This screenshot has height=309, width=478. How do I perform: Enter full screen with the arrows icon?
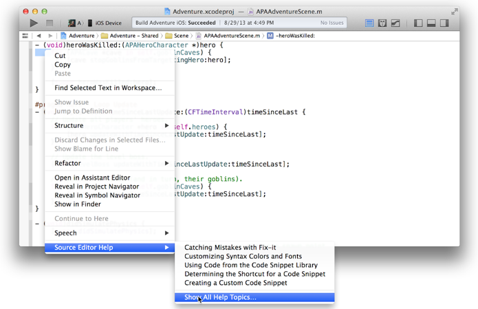pos(454,12)
